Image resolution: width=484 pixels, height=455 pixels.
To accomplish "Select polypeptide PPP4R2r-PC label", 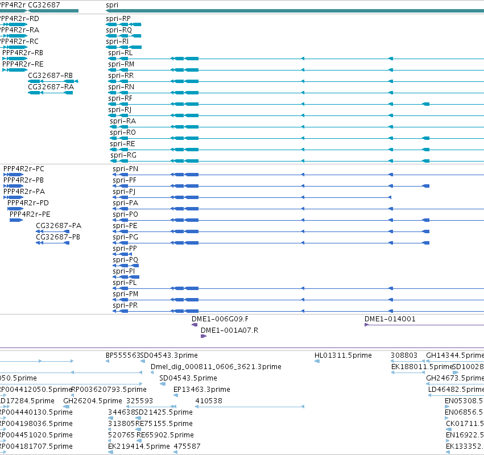I will click(x=24, y=169).
